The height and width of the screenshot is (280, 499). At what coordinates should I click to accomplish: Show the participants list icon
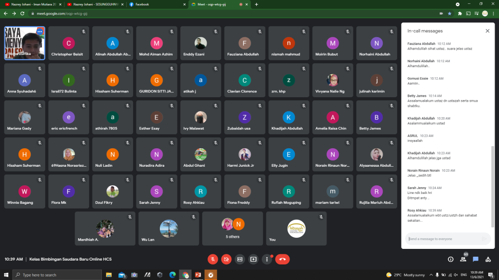[463, 259]
